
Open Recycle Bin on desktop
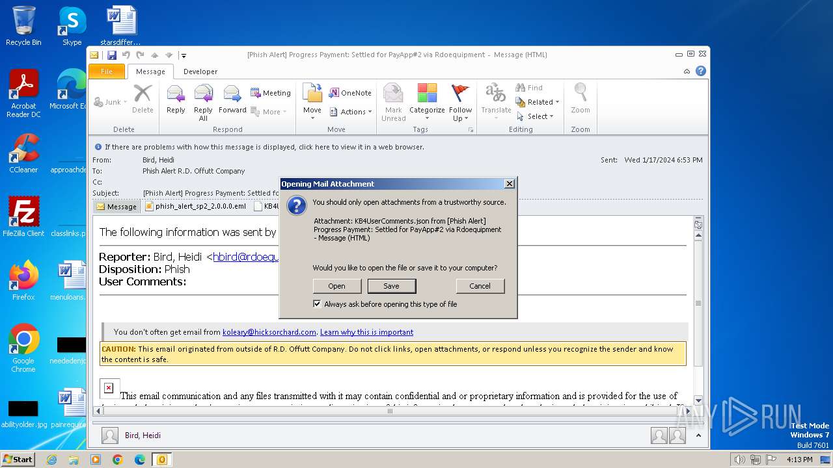[23, 26]
